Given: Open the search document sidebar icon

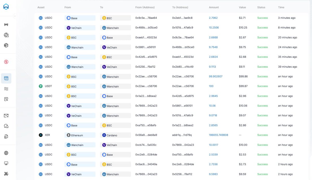Looking at the screenshot, I should tap(6, 99).
